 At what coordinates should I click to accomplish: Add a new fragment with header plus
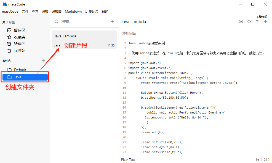pyautogui.click(x=265, y=21)
